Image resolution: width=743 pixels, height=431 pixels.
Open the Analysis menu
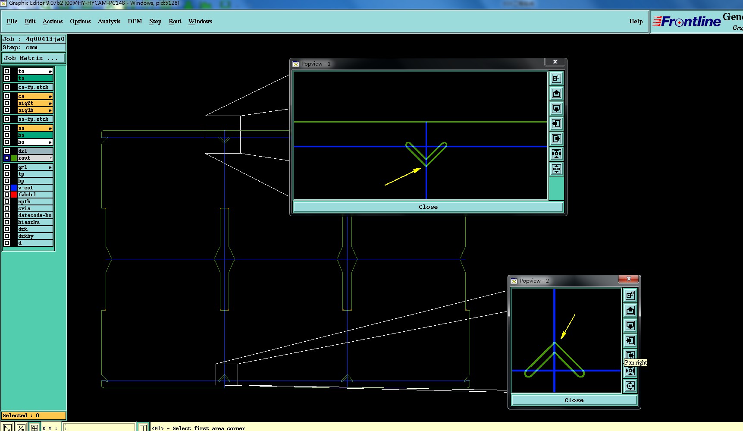[x=109, y=21]
